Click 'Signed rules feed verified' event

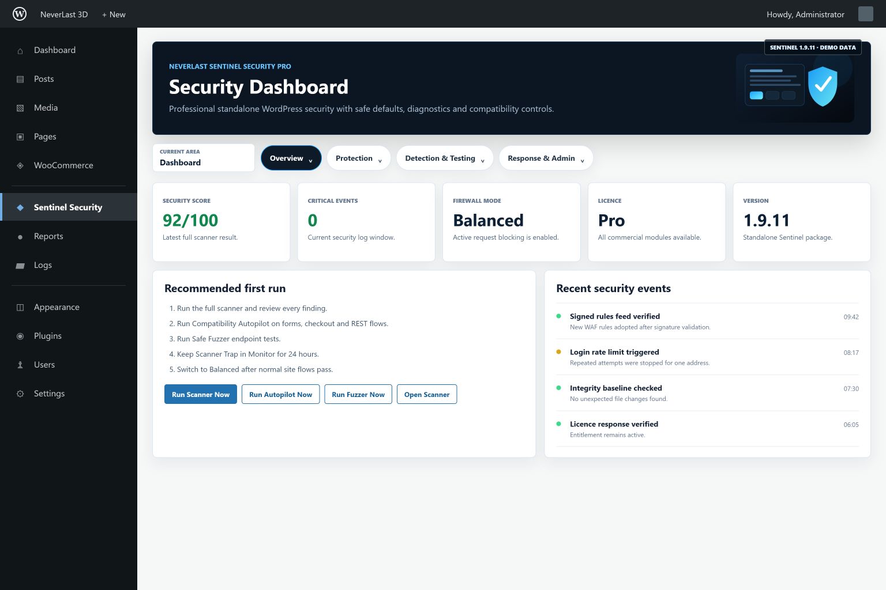pyautogui.click(x=615, y=316)
